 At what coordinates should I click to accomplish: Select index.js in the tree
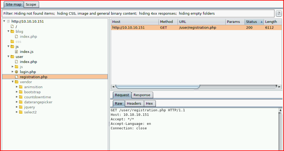(x=26, y=52)
